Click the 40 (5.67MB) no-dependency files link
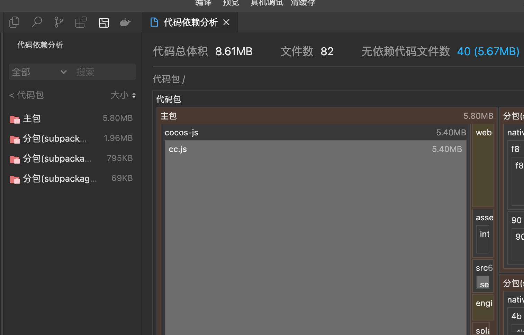 tap(488, 51)
